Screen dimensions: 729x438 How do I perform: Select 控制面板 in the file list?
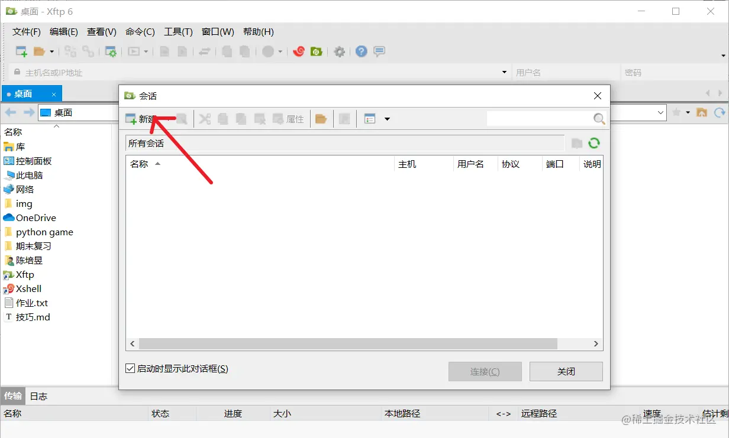click(x=28, y=161)
